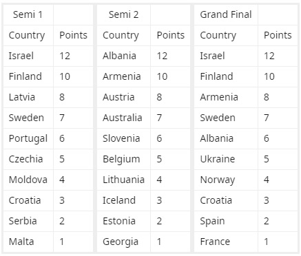Click the Malta cell in Semi 1

click(x=28, y=242)
